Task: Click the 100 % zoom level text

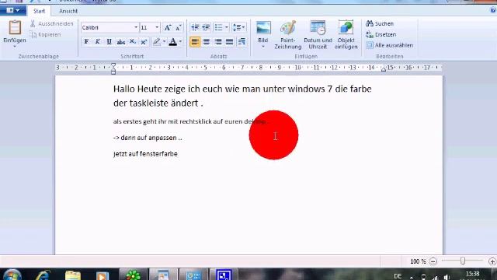Action: (418, 261)
